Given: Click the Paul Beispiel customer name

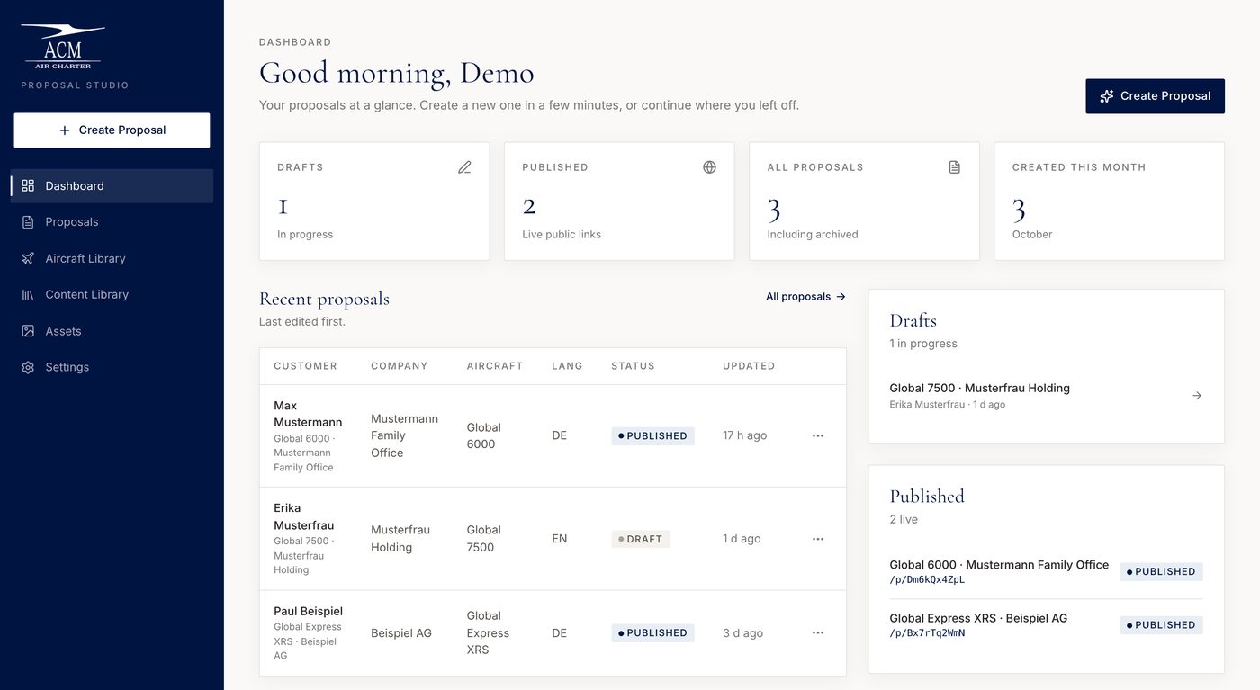Looking at the screenshot, I should click(x=308, y=611).
